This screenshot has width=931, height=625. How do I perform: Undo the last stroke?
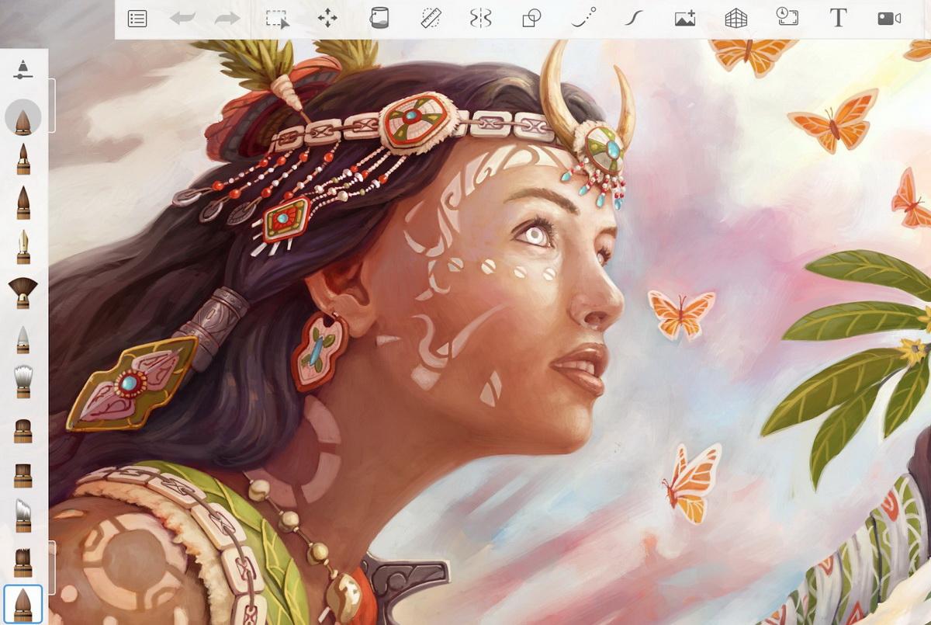(x=182, y=19)
